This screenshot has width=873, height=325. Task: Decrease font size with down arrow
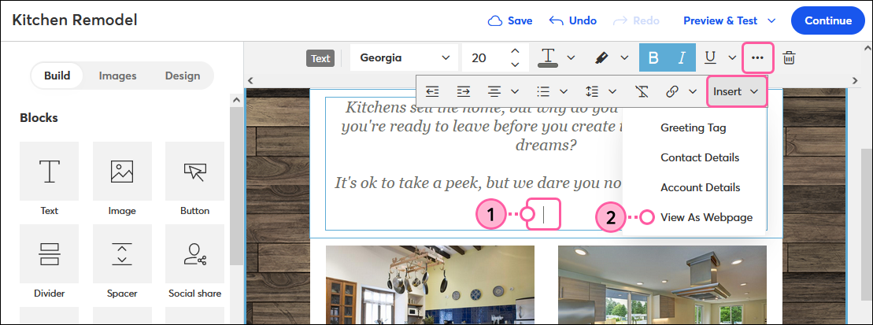pos(515,65)
